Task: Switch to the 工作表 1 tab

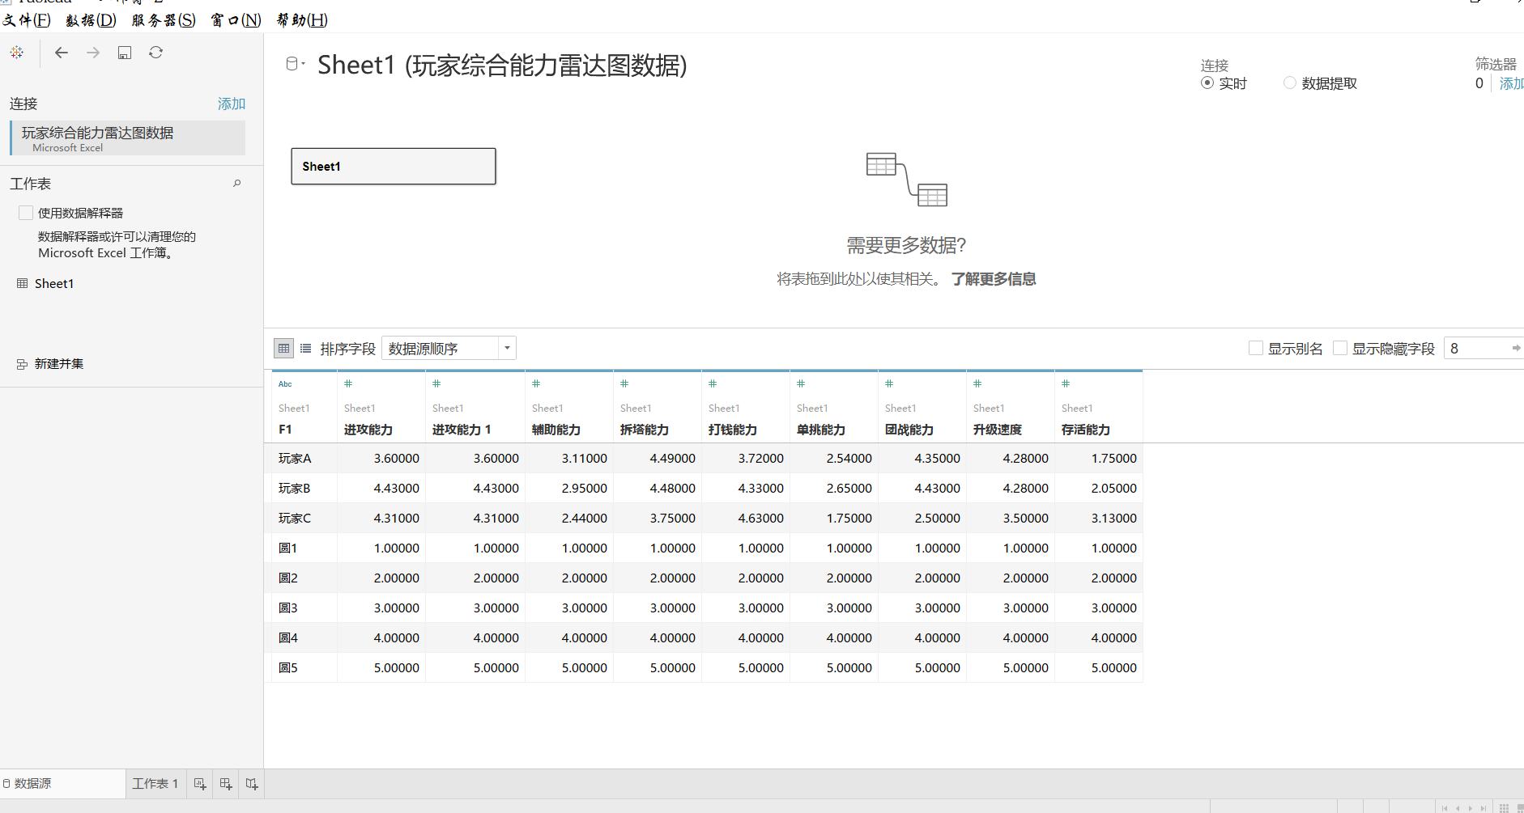Action: point(155,784)
